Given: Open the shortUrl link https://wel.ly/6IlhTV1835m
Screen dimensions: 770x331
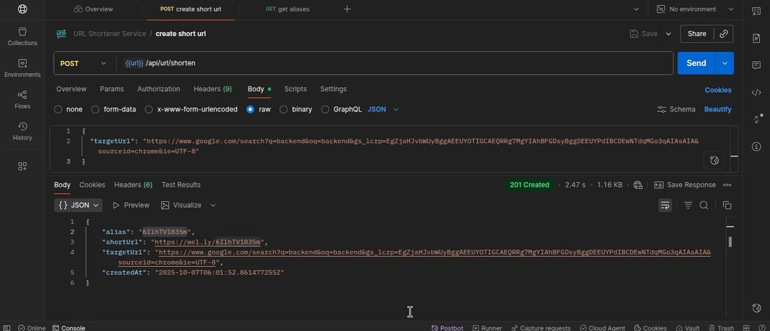Looking at the screenshot, I should pos(208,242).
